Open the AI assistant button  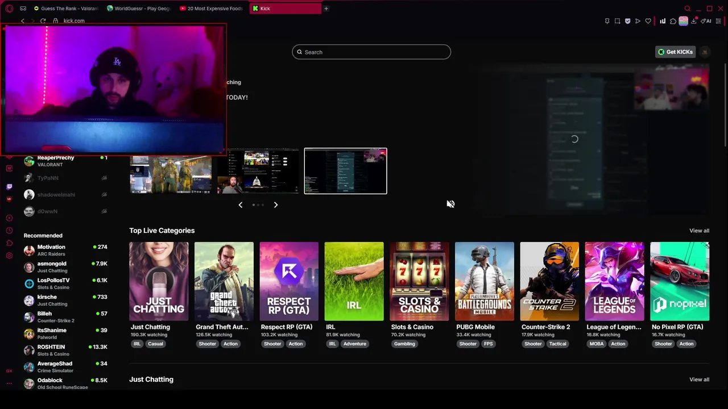706,21
